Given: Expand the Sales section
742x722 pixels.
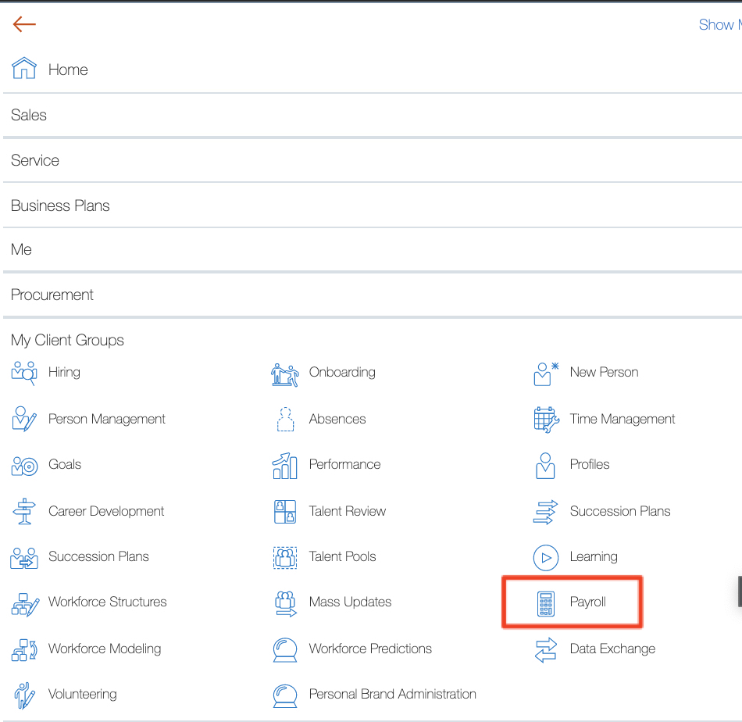Looking at the screenshot, I should [x=29, y=115].
